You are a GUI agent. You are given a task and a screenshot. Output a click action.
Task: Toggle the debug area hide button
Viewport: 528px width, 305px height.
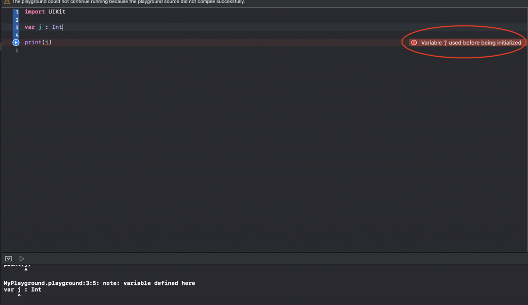pyautogui.click(x=8, y=259)
